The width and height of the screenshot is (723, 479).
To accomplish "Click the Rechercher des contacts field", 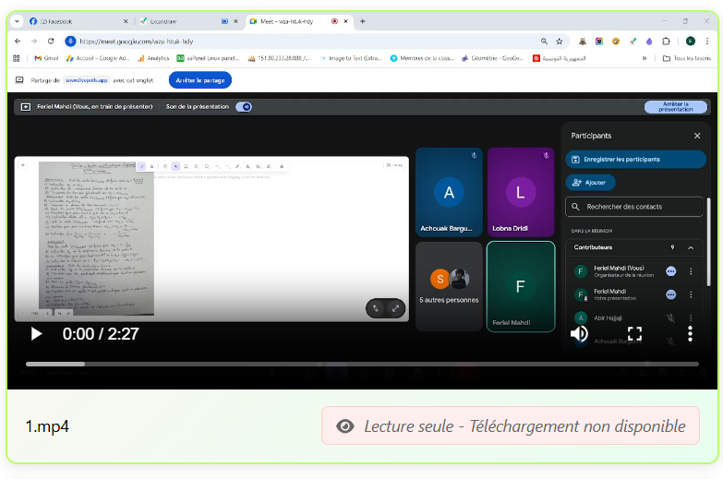I will pos(637,207).
